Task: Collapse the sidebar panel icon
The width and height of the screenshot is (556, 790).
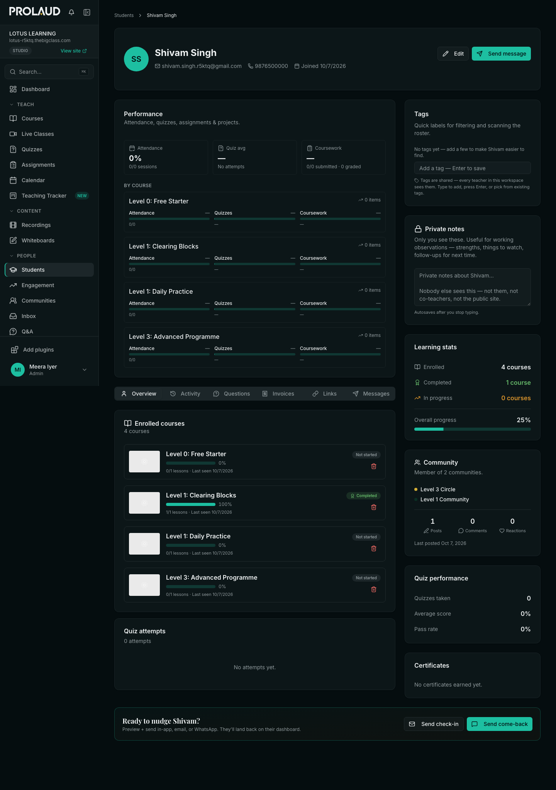Action: [x=87, y=12]
